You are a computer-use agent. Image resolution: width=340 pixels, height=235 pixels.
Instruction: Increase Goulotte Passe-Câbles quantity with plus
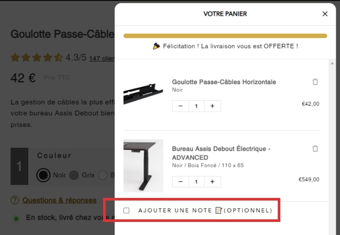point(212,106)
